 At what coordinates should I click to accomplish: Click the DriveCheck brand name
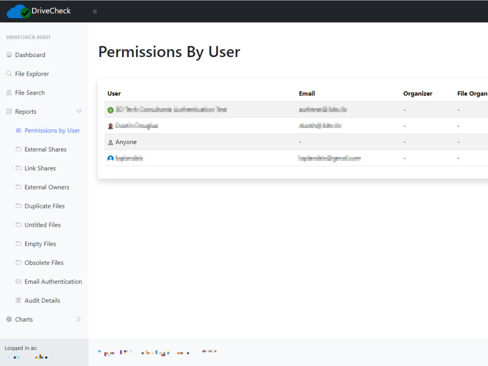(51, 11)
